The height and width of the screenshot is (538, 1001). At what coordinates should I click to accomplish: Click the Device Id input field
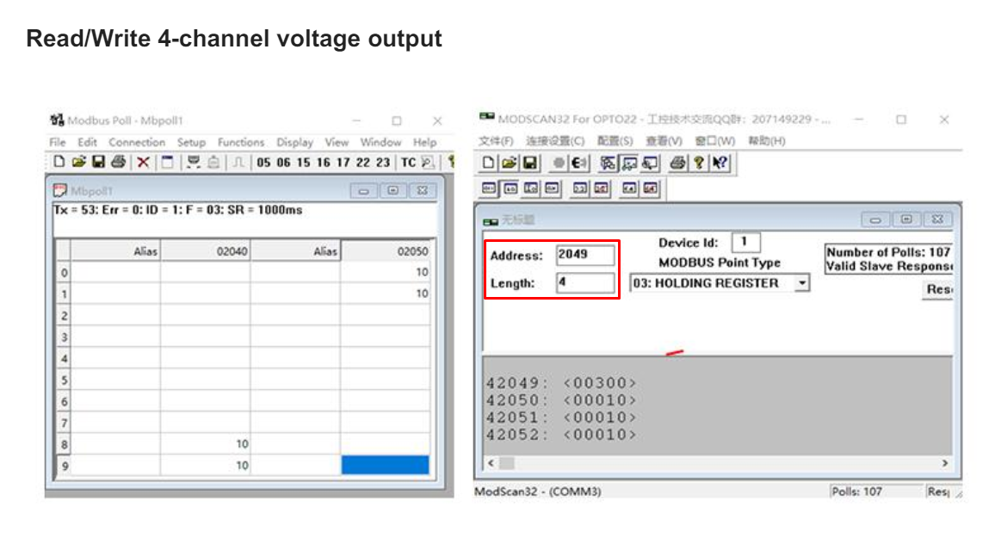pos(745,242)
